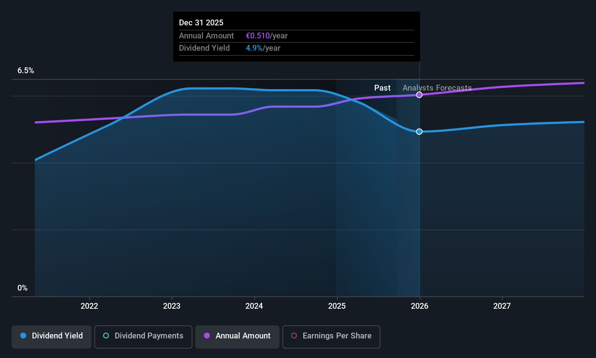Click the 2022 x-axis label
This screenshot has height=358, width=596.
pyautogui.click(x=89, y=306)
